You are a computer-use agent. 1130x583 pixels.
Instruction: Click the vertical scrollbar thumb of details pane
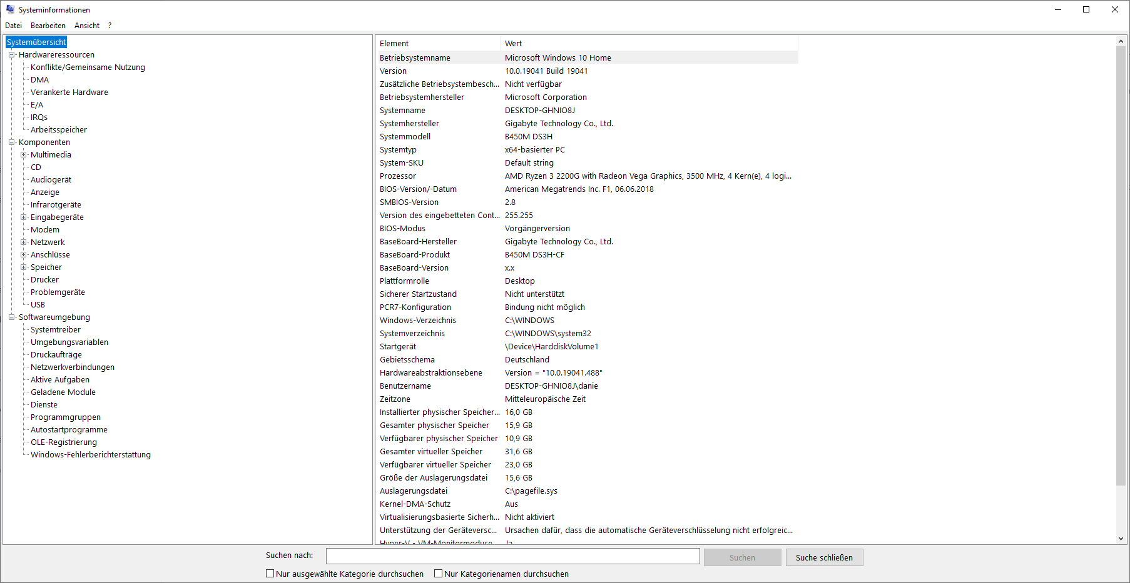pos(1121,265)
